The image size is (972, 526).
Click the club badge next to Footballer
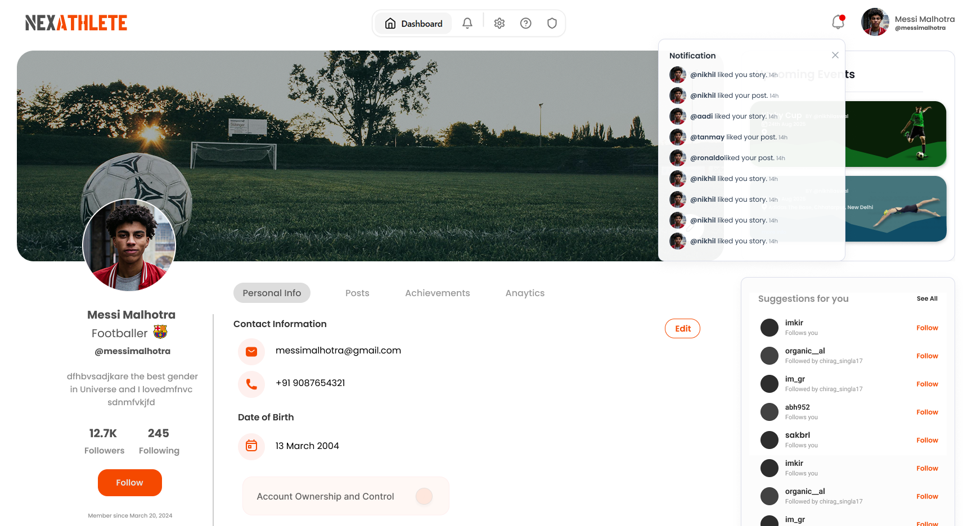[160, 332]
